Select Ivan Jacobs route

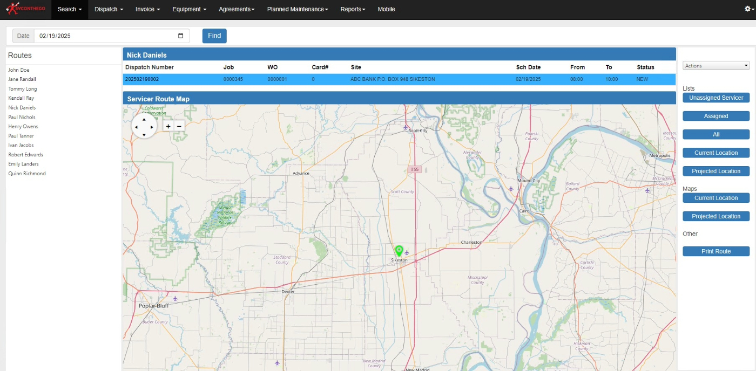[x=21, y=145]
